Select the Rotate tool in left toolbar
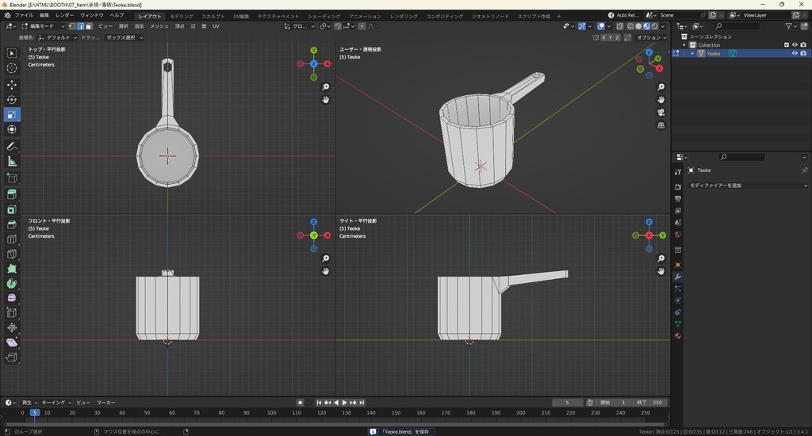The height and width of the screenshot is (436, 812). (12, 100)
